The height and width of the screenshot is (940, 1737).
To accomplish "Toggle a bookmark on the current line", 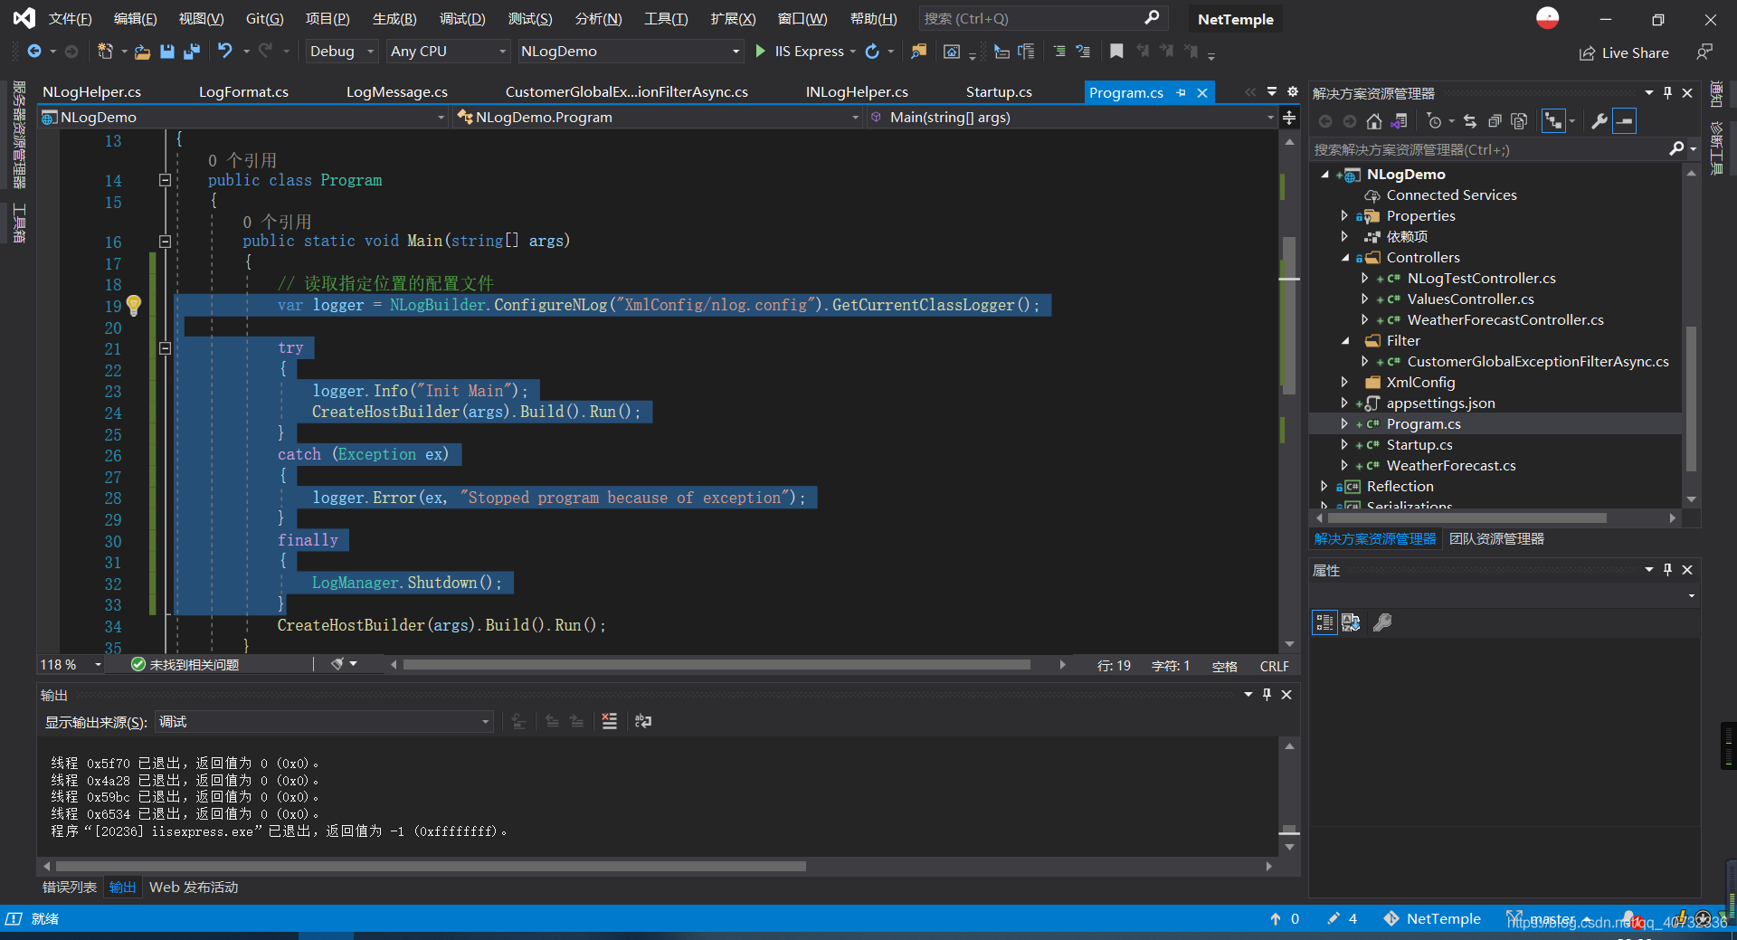I will [x=1116, y=52].
